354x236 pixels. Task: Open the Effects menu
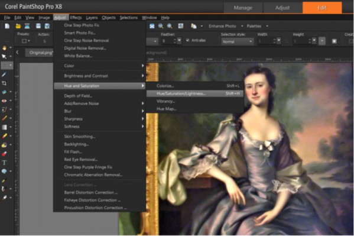76,18
